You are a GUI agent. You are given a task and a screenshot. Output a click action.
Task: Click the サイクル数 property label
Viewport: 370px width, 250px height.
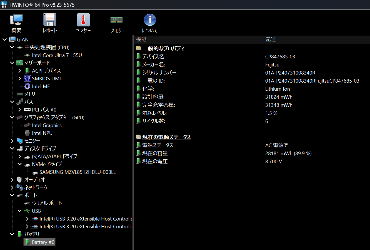click(154, 121)
